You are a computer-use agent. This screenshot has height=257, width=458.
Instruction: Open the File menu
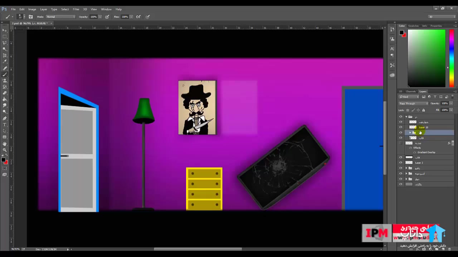point(13,9)
